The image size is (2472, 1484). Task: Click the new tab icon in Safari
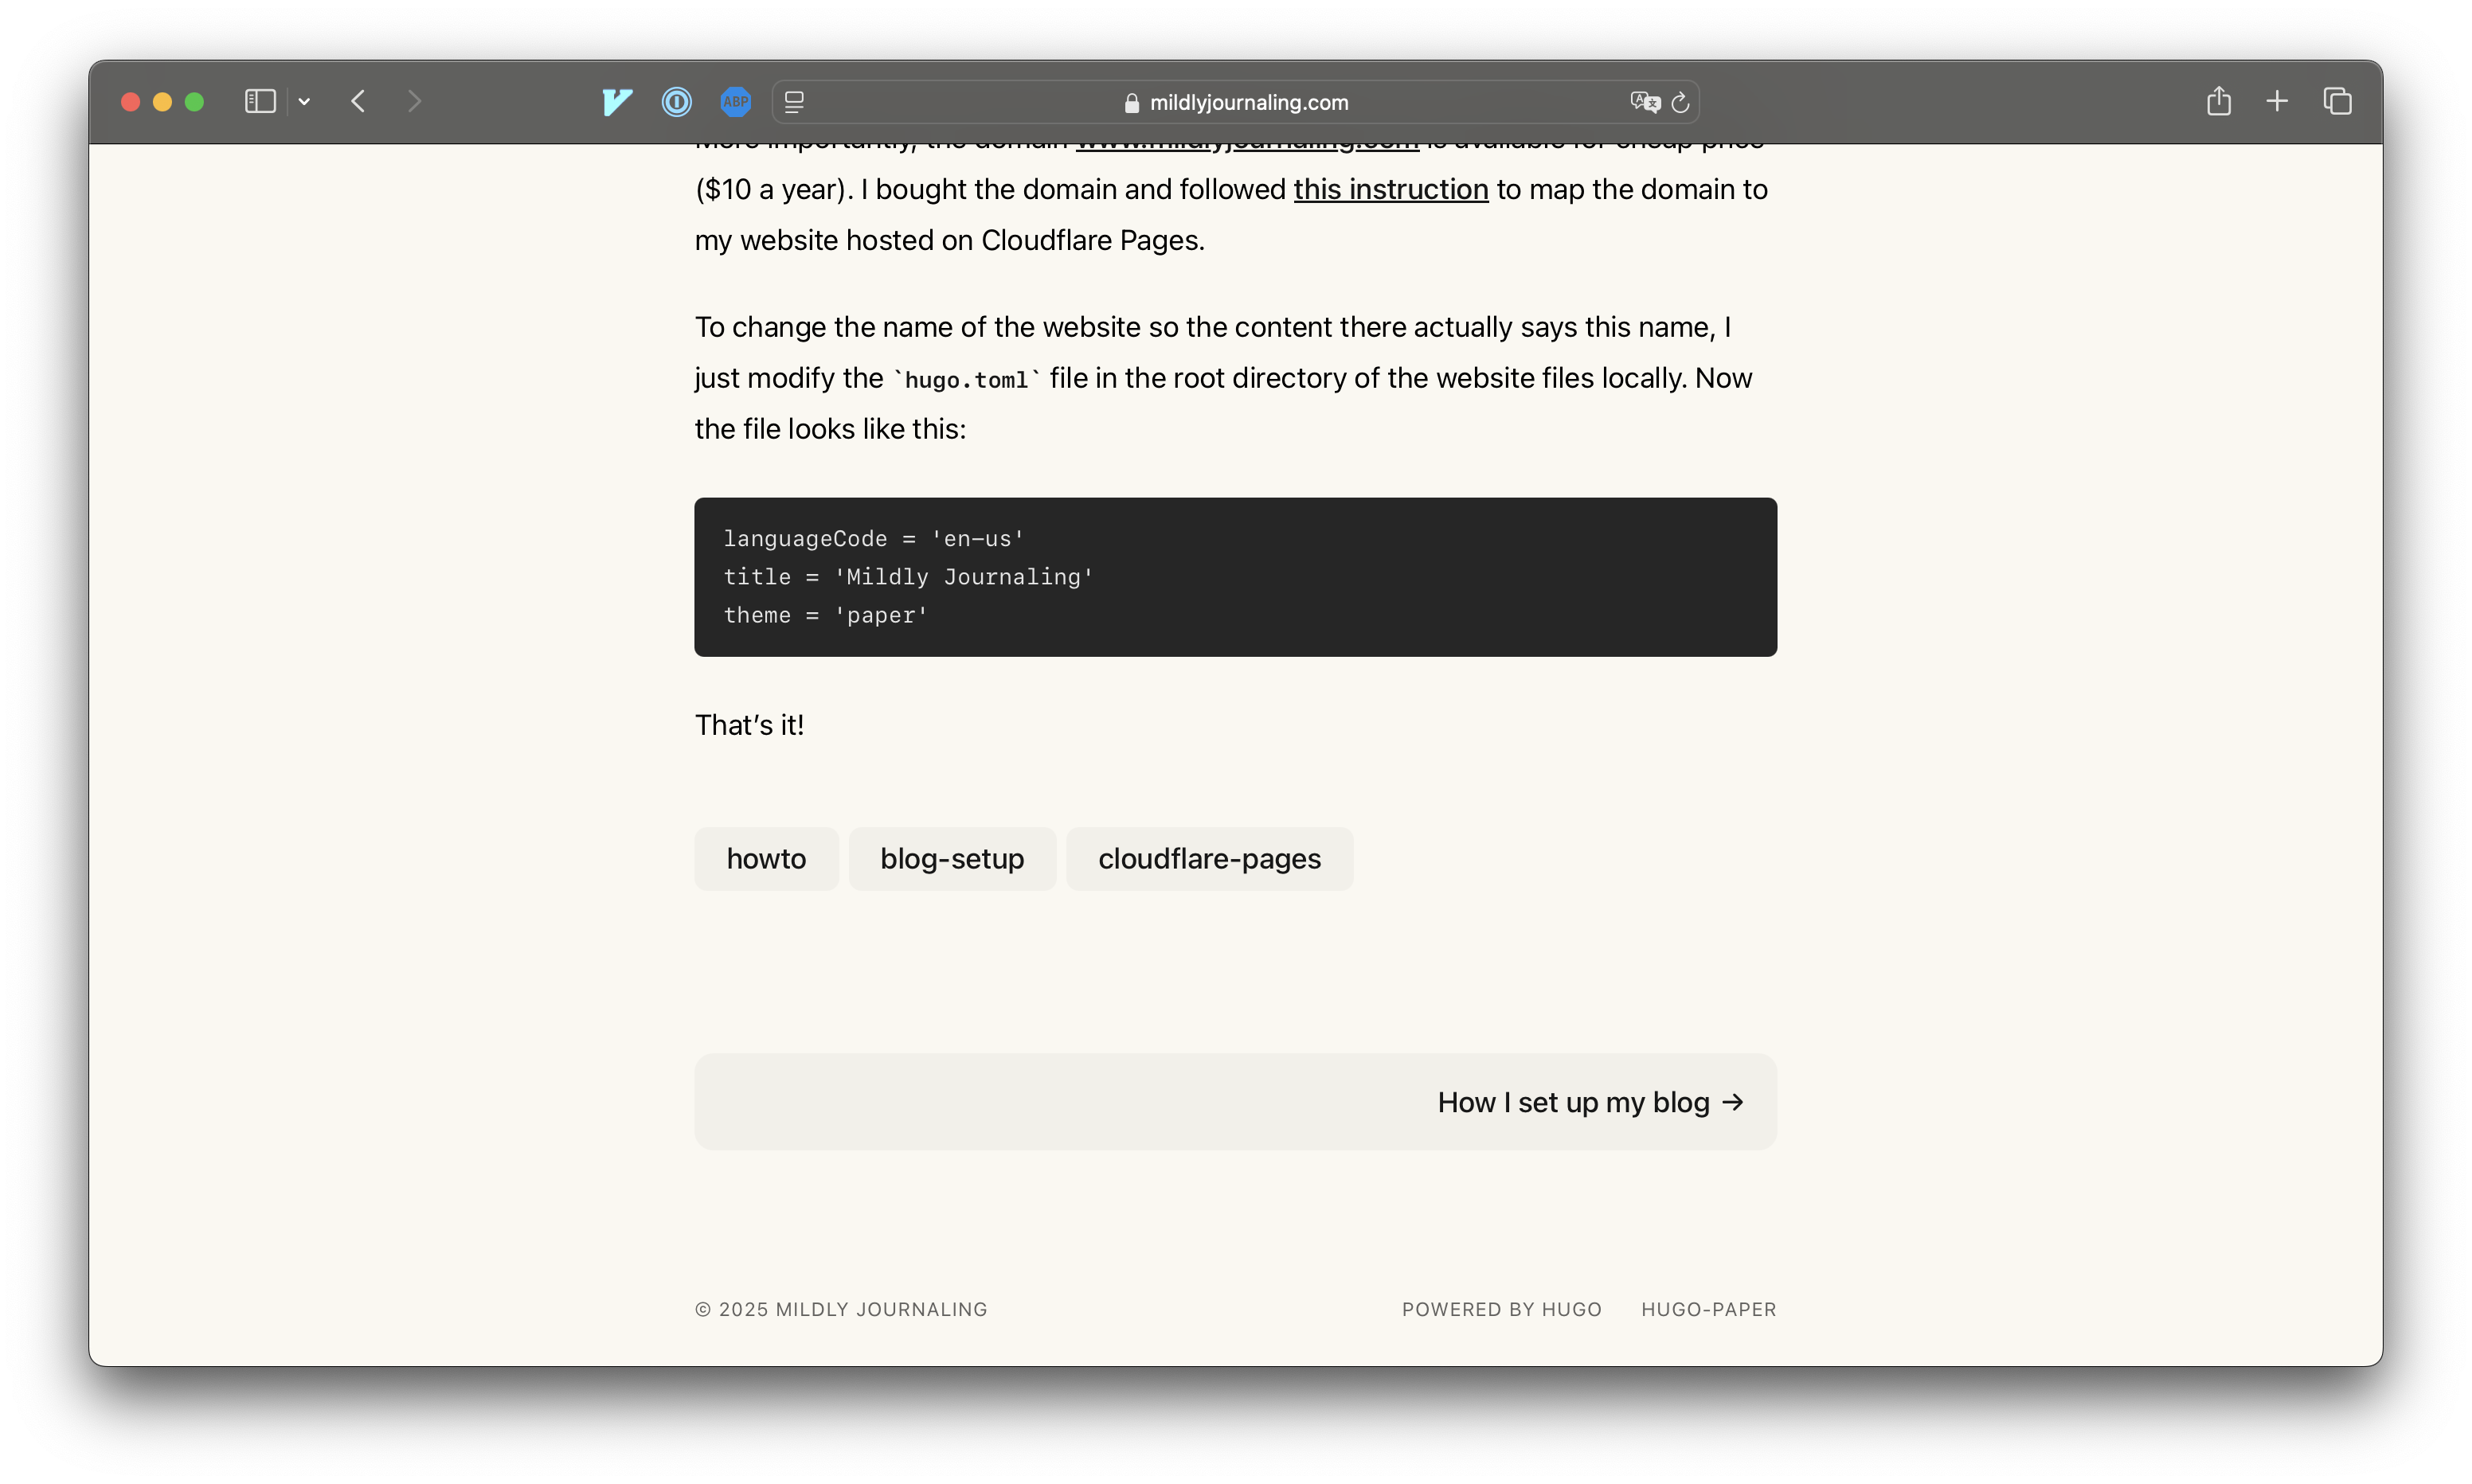click(x=2278, y=100)
